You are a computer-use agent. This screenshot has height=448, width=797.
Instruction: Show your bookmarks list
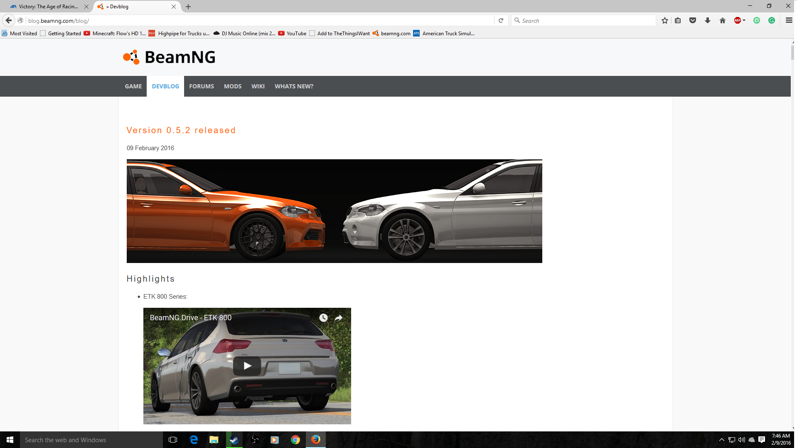678,20
